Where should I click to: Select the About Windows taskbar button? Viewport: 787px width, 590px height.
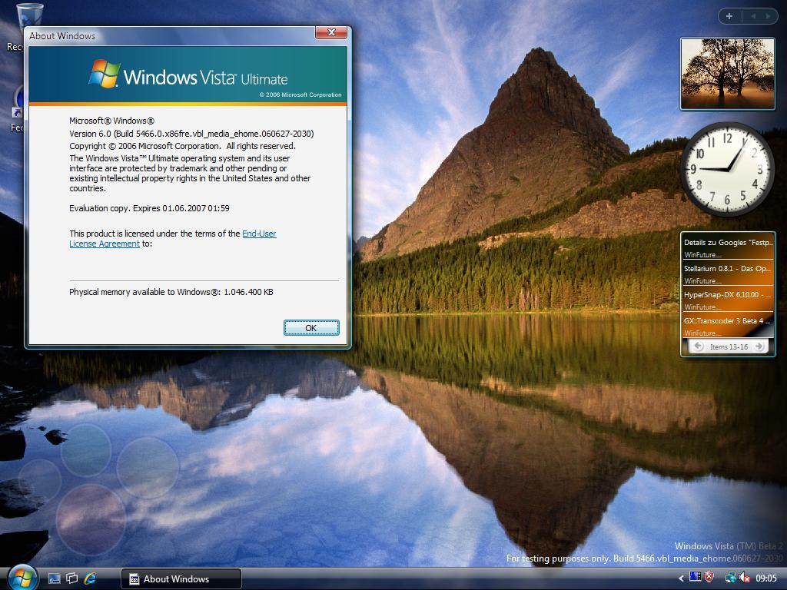tap(181, 579)
